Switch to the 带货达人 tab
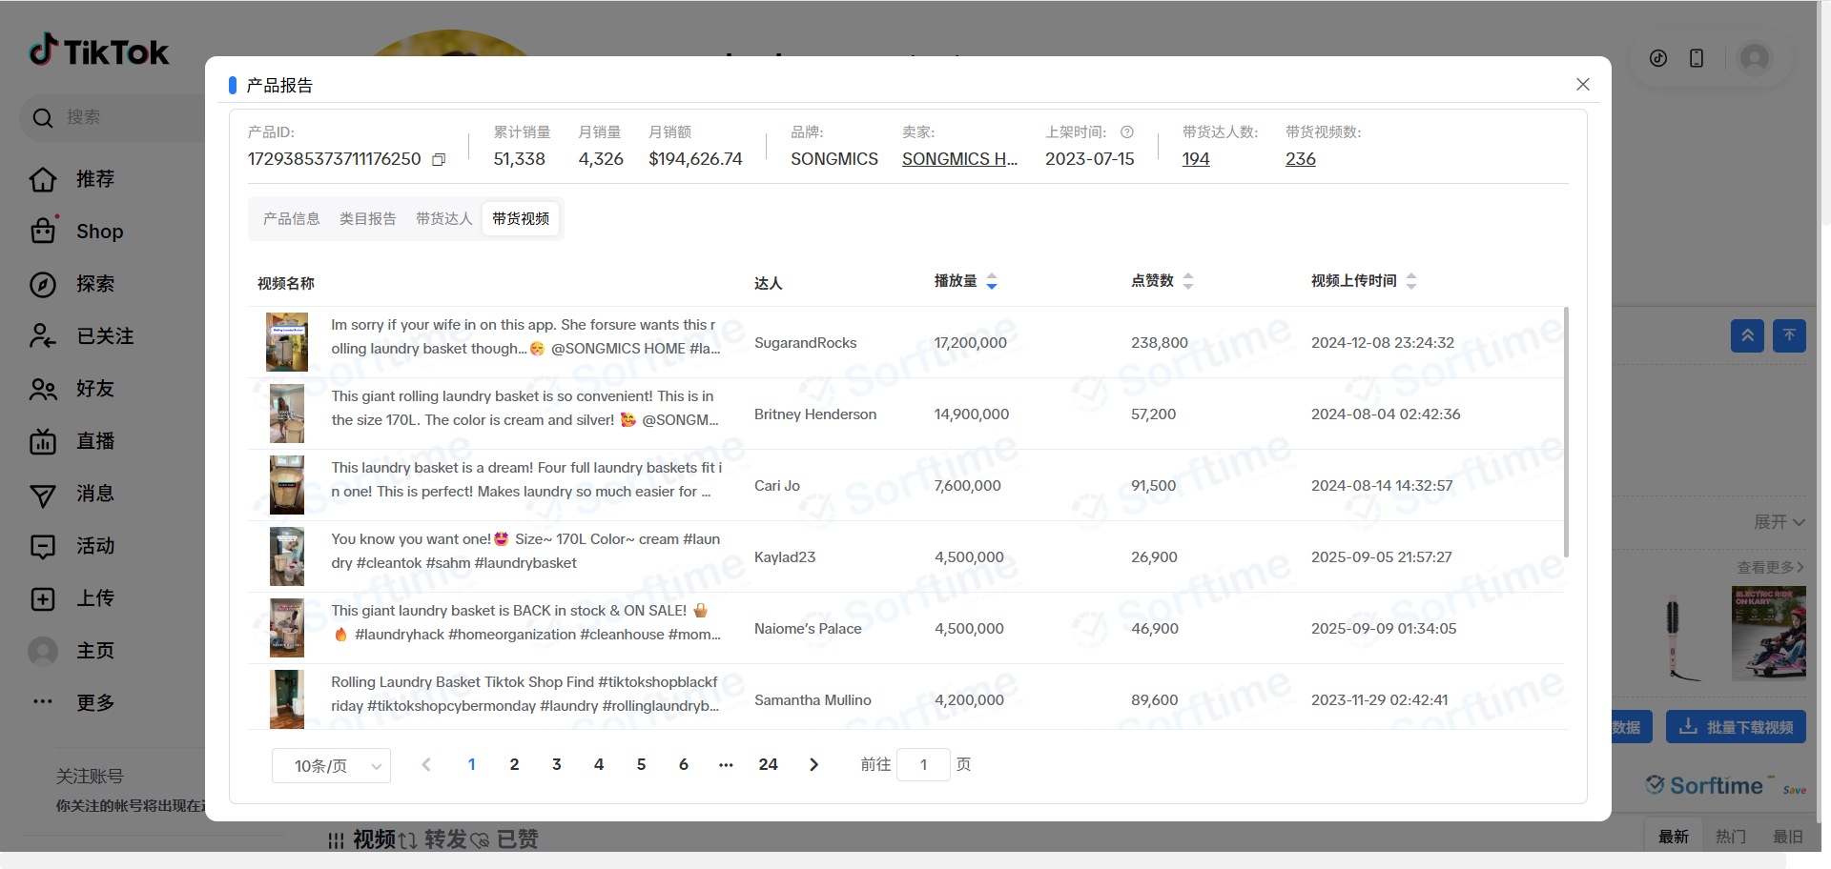The image size is (1831, 869). [443, 219]
